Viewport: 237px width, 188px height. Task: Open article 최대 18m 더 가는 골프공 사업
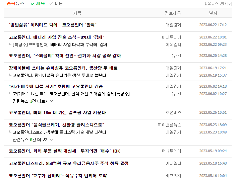(x=57, y=112)
